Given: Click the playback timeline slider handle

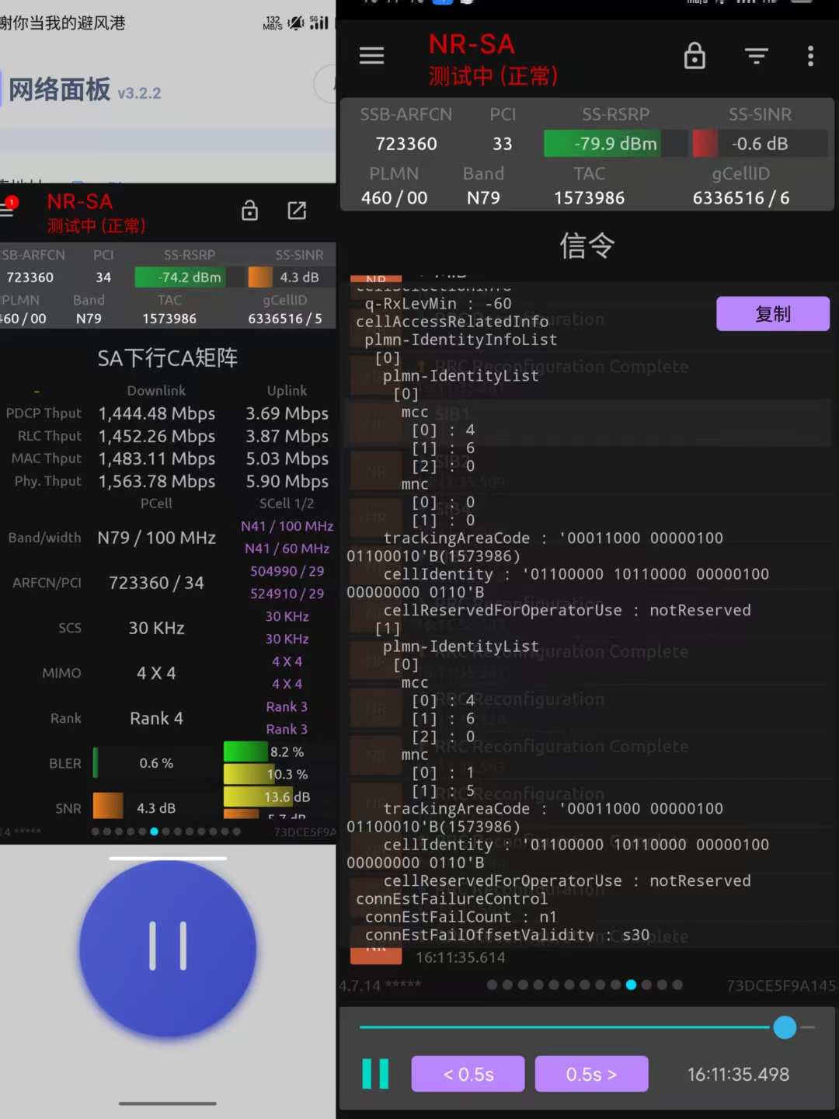Looking at the screenshot, I should (785, 1027).
